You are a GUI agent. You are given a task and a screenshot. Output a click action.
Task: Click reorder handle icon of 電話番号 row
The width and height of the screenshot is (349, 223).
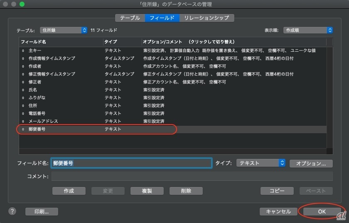tap(23, 113)
